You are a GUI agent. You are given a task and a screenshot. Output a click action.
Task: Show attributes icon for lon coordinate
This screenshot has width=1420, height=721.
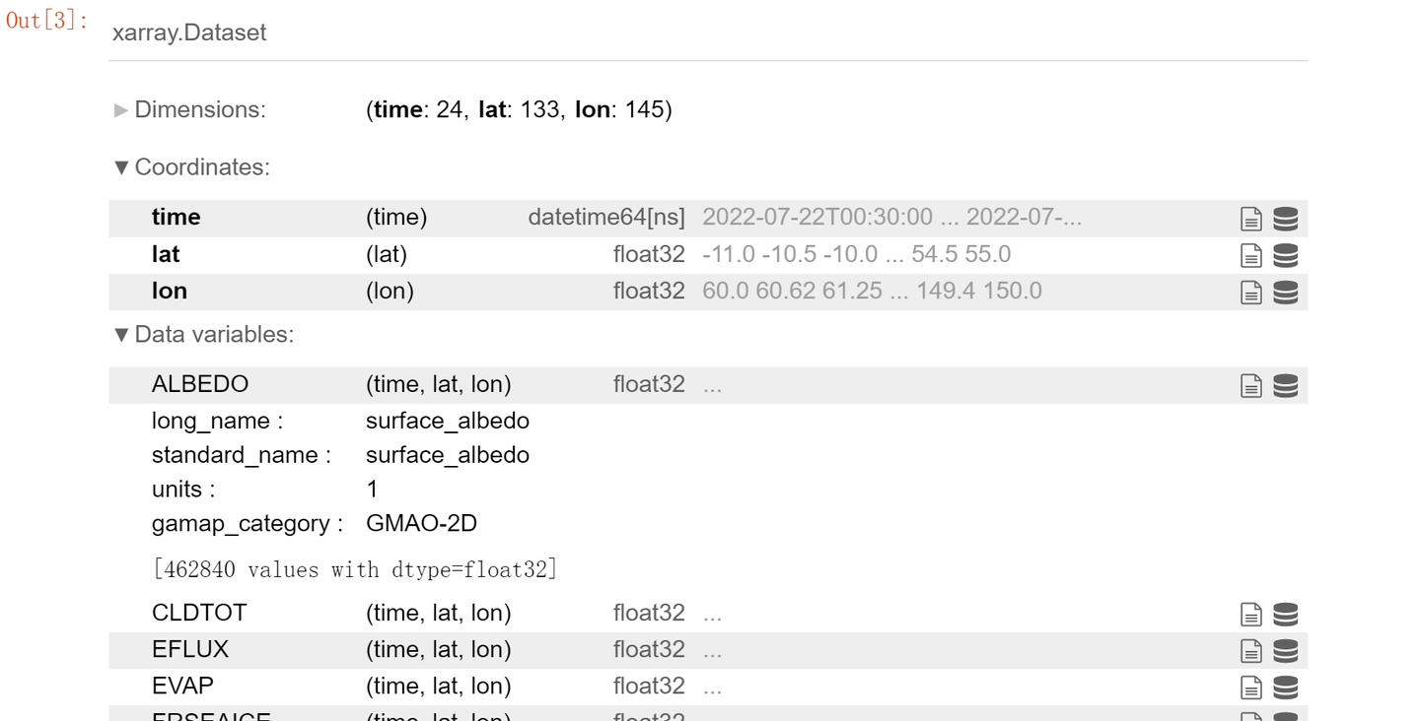coord(1250,293)
